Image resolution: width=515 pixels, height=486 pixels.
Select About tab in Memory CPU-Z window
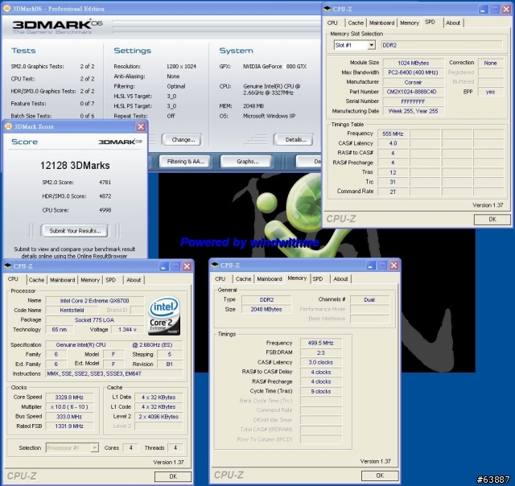340,278
